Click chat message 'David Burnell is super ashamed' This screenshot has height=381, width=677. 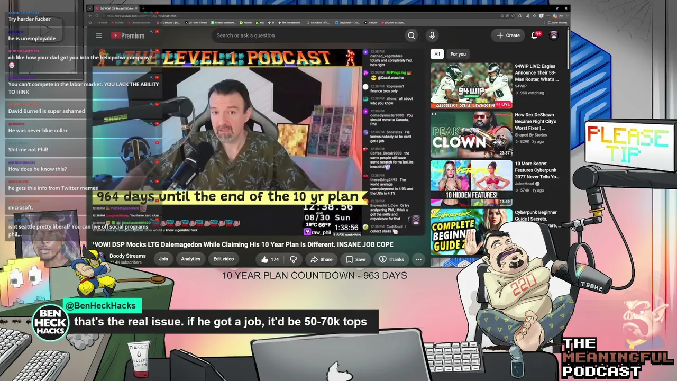(47, 111)
